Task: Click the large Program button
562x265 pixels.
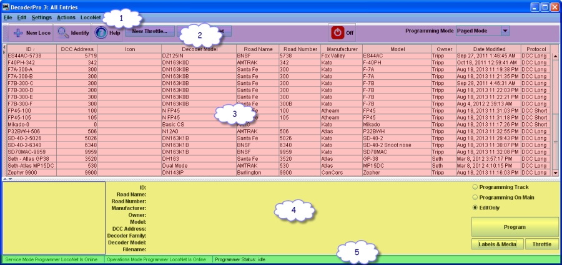Action: (515, 227)
